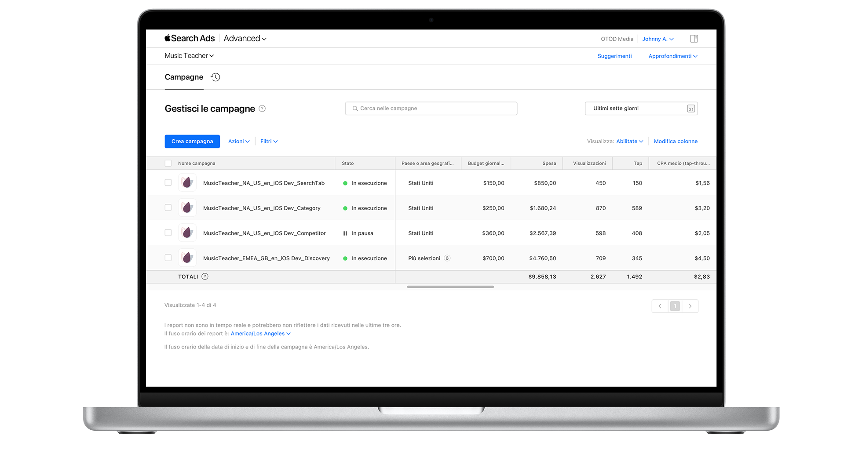Sort by Nome campagna column header
This screenshot has height=450, width=862.
pyautogui.click(x=197, y=163)
